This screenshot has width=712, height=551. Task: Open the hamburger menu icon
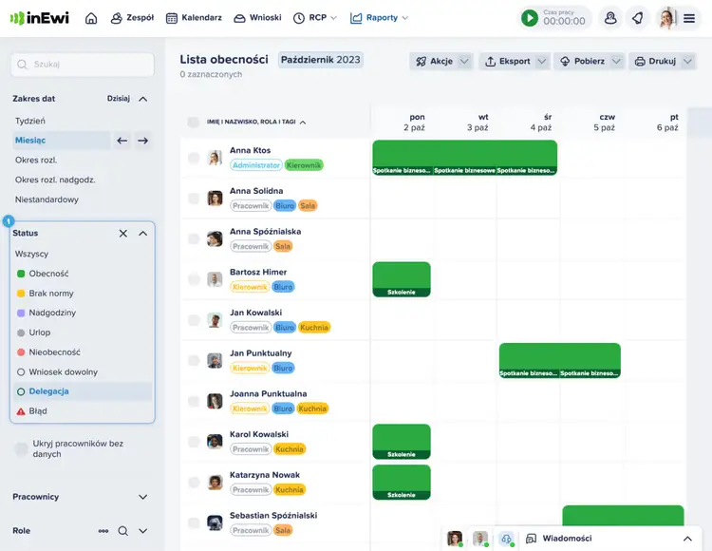689,18
